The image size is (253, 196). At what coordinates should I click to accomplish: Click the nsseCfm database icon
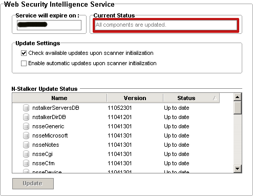click(26, 163)
